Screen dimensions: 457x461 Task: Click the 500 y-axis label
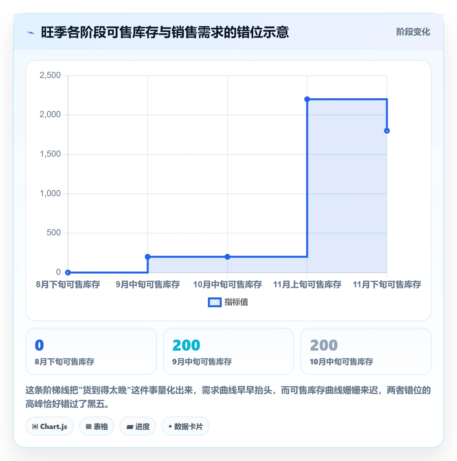[54, 233]
